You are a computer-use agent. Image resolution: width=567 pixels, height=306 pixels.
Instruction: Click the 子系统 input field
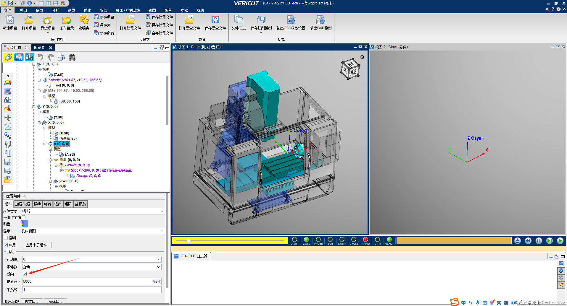click(x=92, y=290)
